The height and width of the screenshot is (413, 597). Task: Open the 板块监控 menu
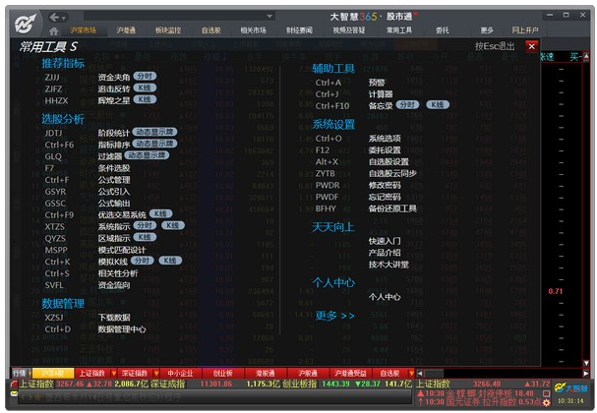click(168, 30)
